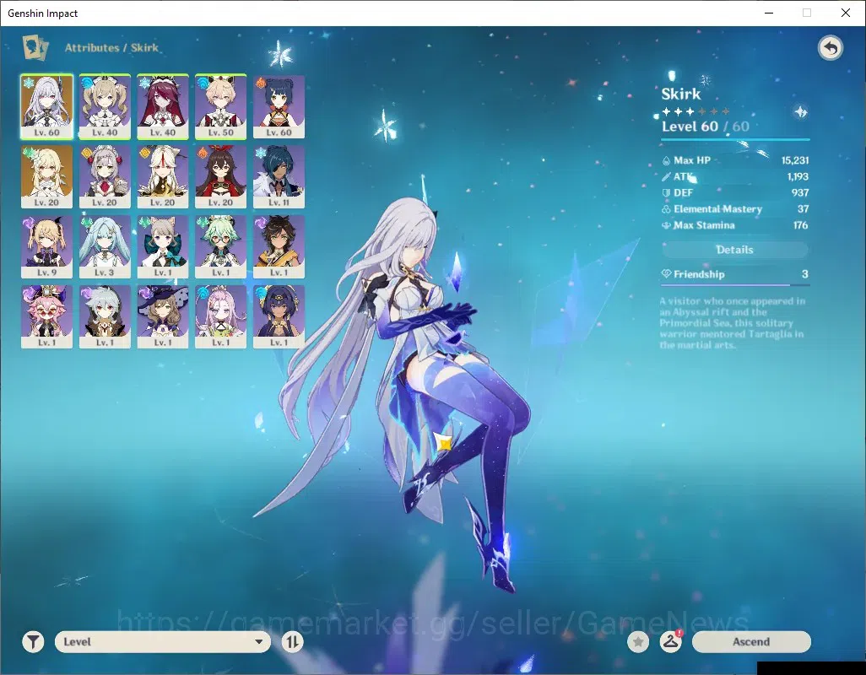Open the Details stats button
Viewport: 866px width, 675px height.
pyautogui.click(x=734, y=250)
